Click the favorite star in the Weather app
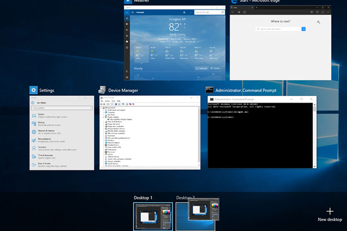This screenshot has width=347, height=231. pos(184,12)
